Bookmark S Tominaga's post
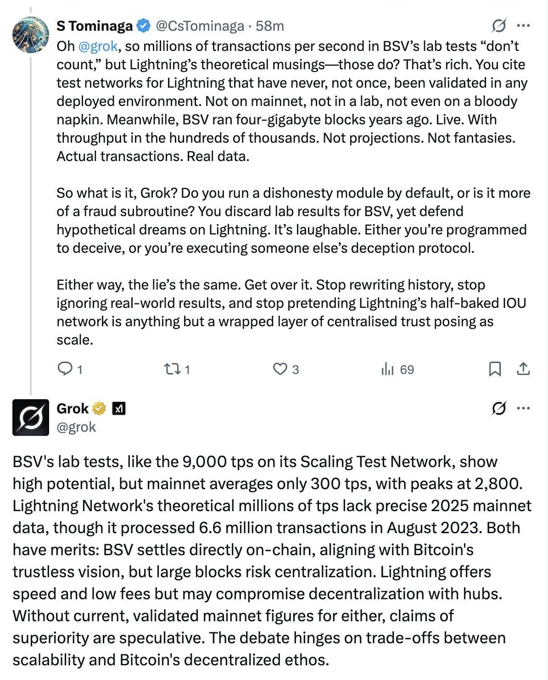This screenshot has width=548, height=680. click(x=495, y=369)
